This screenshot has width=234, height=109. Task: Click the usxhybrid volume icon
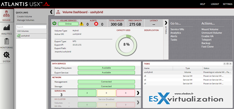click(x=19, y=36)
